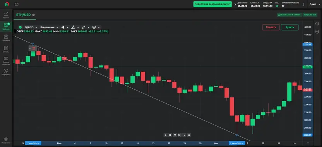The width and height of the screenshot is (322, 147).
Task: Open the Предложение price type dropdown
Action: [x=49, y=27]
